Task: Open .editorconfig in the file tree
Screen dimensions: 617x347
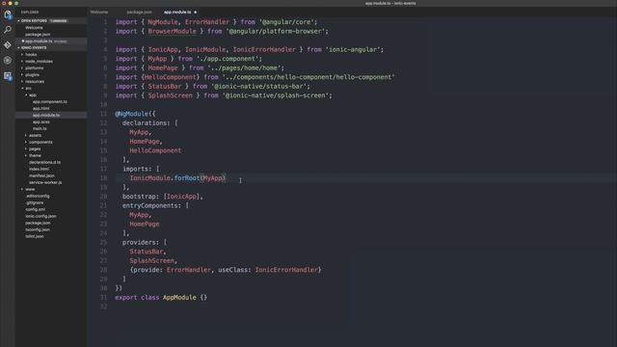Action: point(38,196)
